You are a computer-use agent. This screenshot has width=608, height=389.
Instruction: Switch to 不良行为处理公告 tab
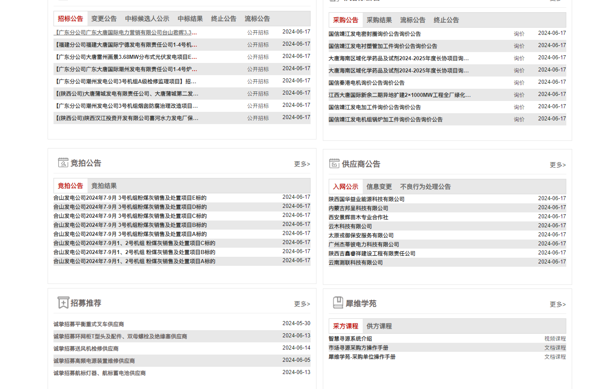point(425,187)
